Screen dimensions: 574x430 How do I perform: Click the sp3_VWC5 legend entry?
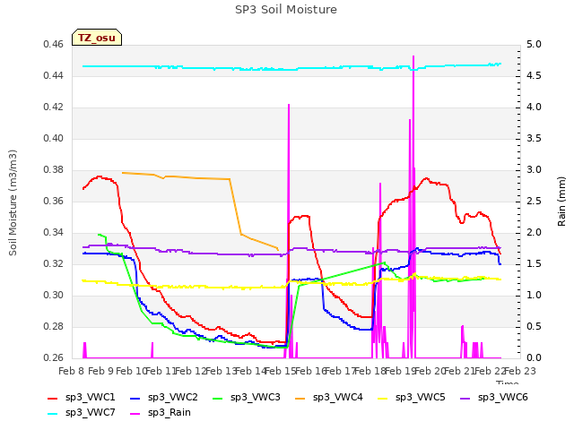411,397
